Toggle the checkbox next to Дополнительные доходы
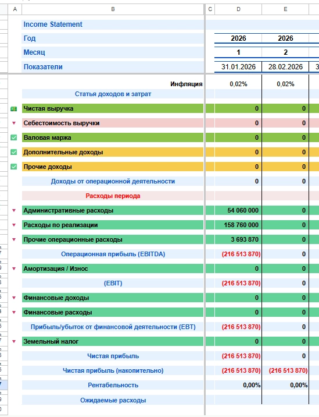 coord(13,152)
